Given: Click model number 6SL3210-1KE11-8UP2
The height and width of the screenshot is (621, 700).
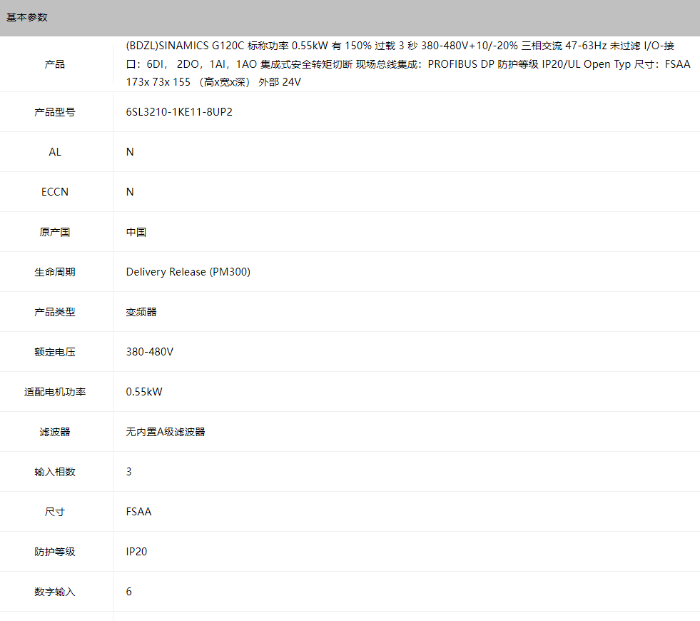Looking at the screenshot, I should (179, 112).
